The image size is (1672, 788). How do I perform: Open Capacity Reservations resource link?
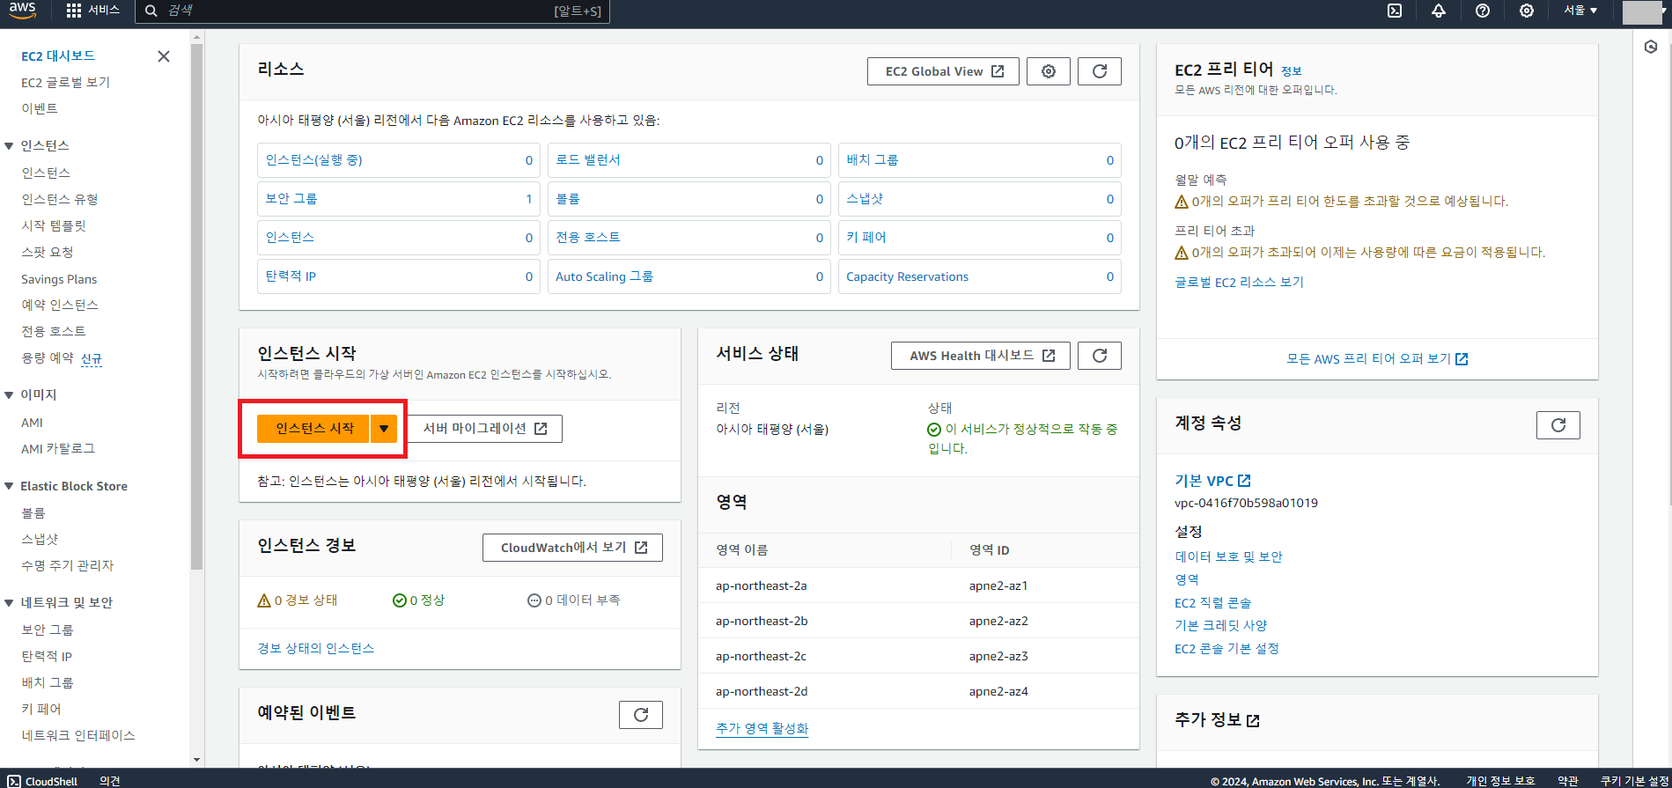click(907, 276)
